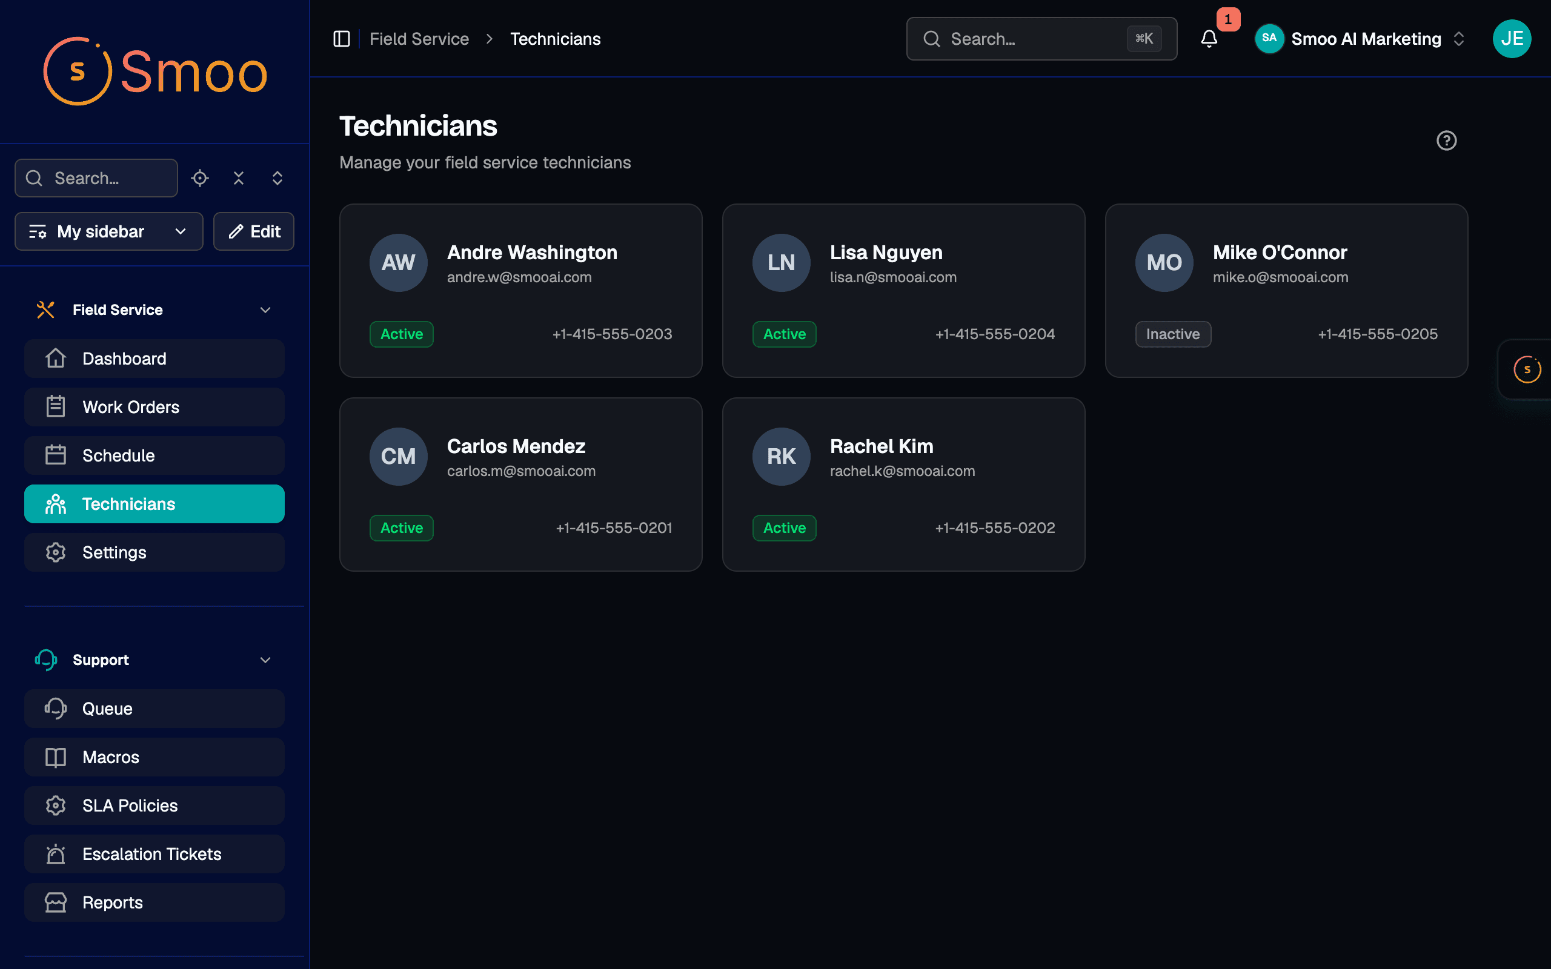Click Field Service breadcrumb link
This screenshot has height=969, width=1551.
(419, 39)
